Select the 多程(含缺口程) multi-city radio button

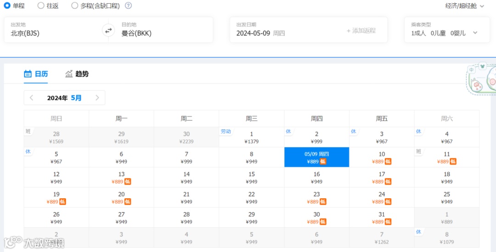pyautogui.click(x=75, y=6)
